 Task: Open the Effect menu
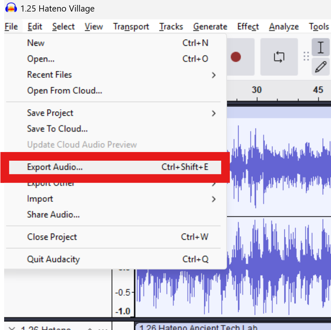248,26
